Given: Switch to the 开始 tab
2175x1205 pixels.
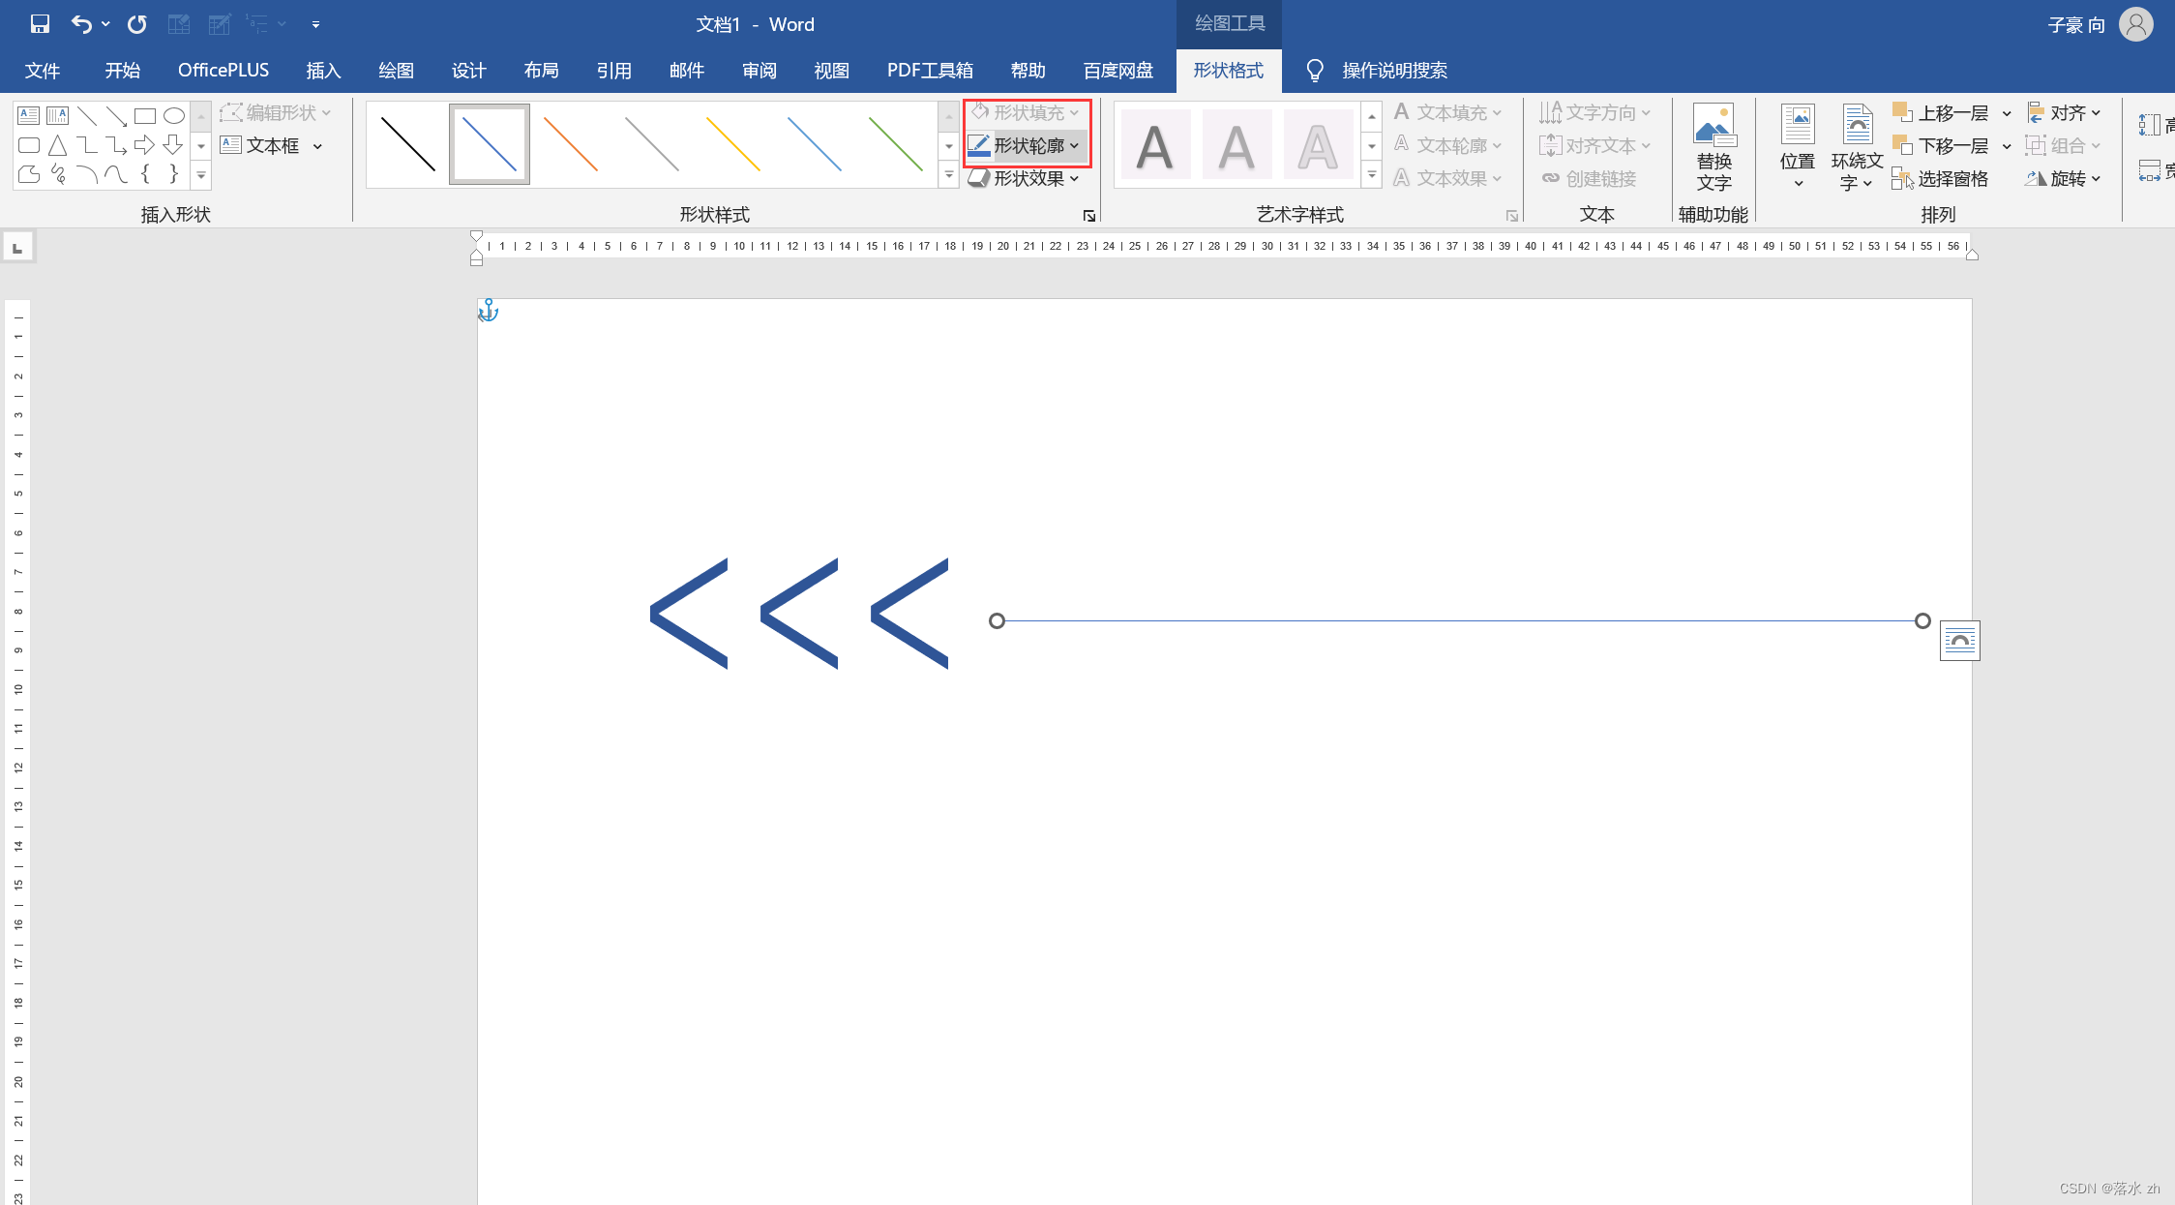Looking at the screenshot, I should tap(123, 71).
